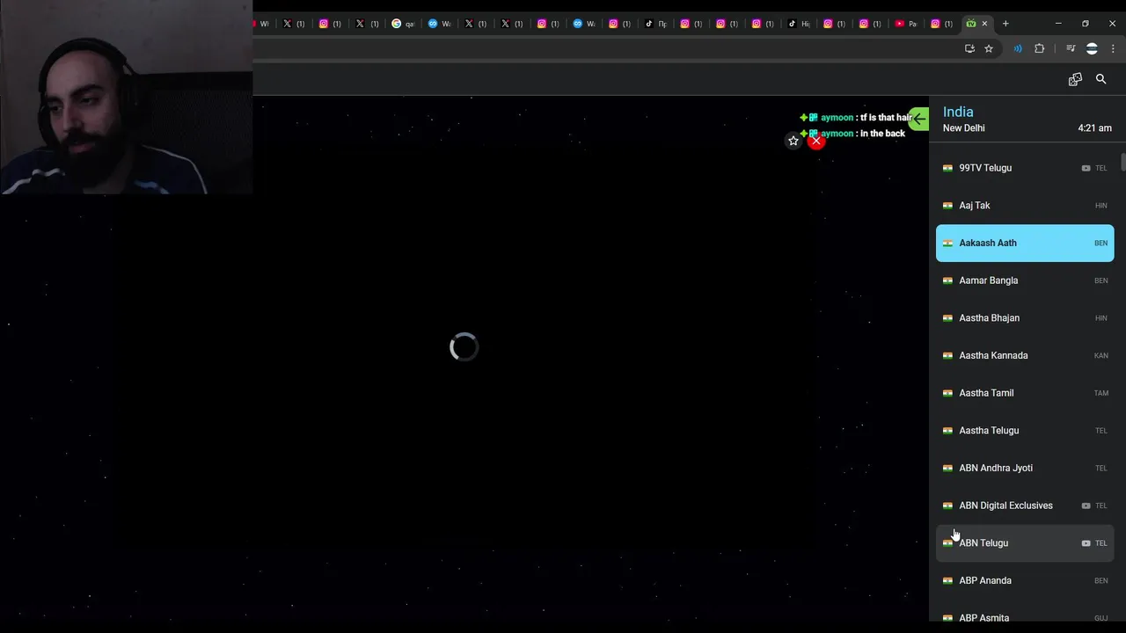The width and height of the screenshot is (1126, 633).
Task: Click the green back arrow button
Action: [x=918, y=119]
